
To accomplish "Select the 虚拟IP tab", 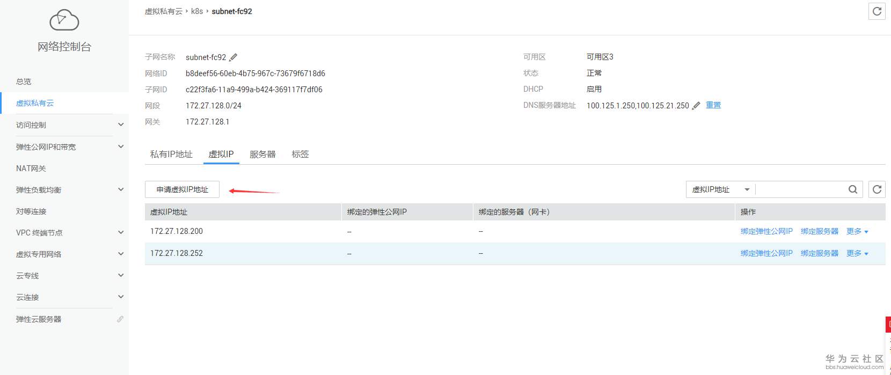I will 221,155.
